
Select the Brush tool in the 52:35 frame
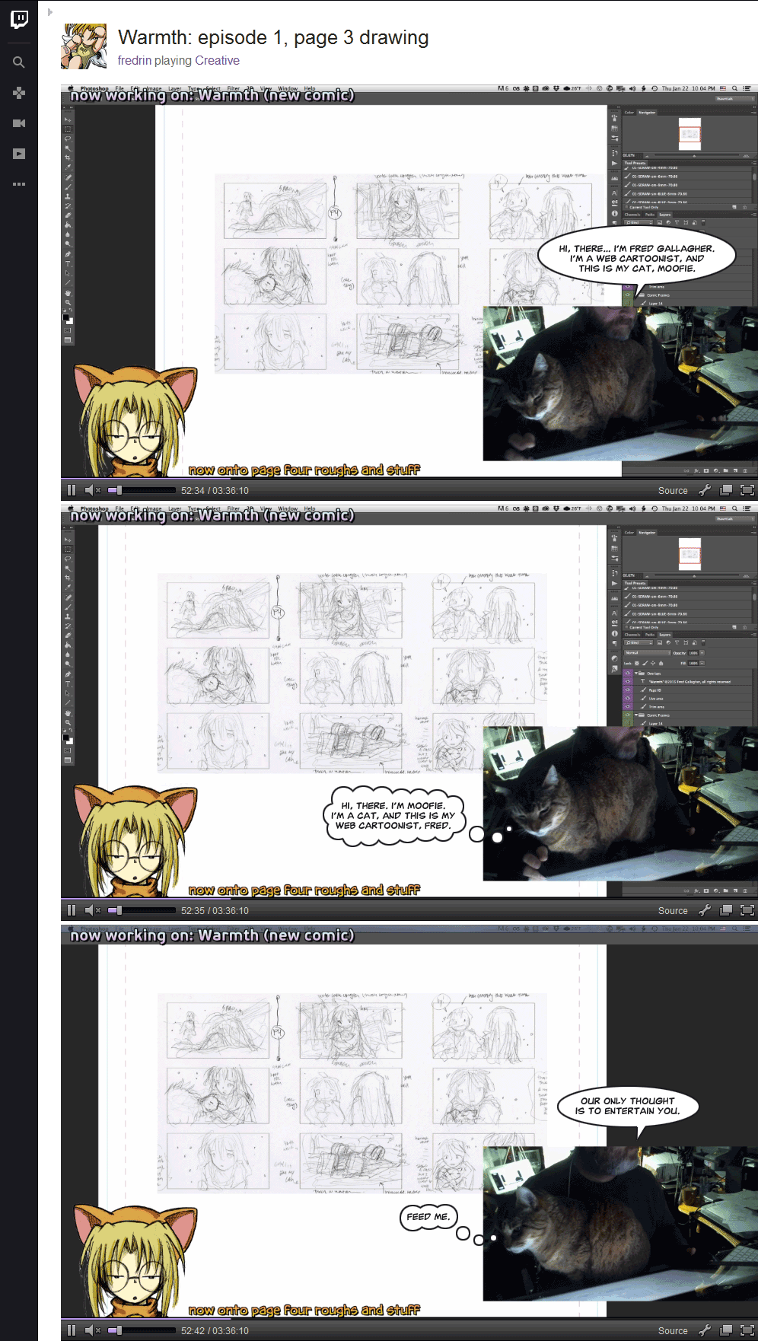coord(68,607)
